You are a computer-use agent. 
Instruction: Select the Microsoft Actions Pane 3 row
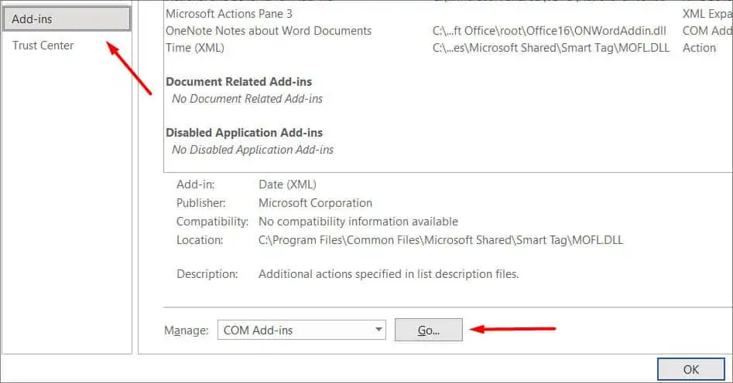point(229,14)
